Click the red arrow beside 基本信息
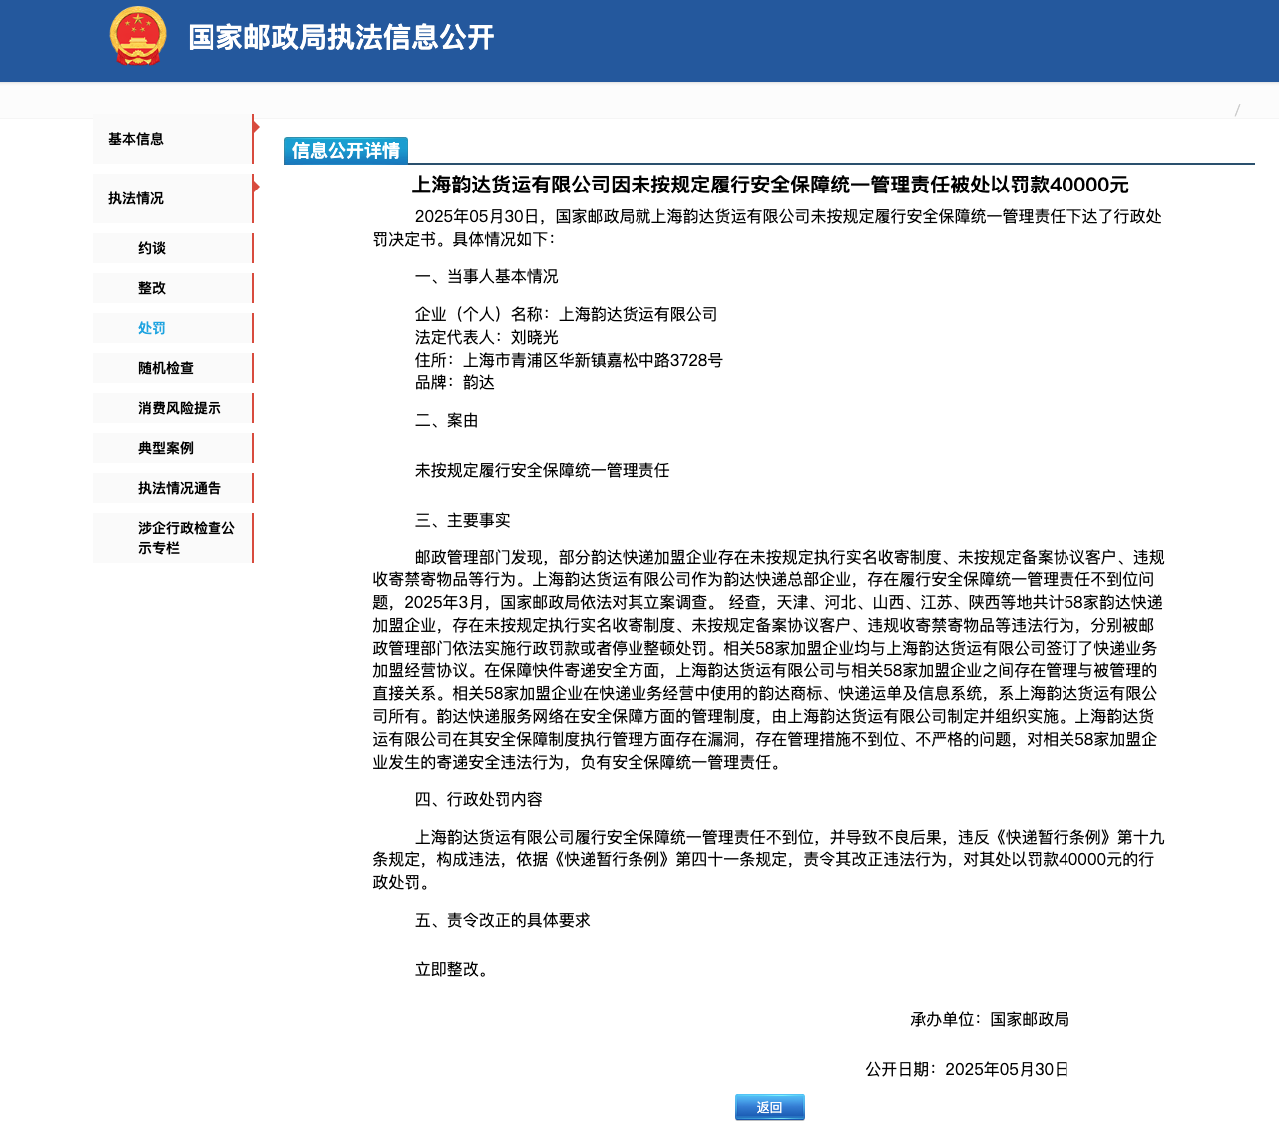Viewport: 1279px width, 1139px height. (256, 127)
